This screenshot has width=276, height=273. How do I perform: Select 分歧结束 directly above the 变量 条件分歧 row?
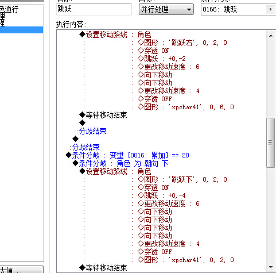click(85, 147)
